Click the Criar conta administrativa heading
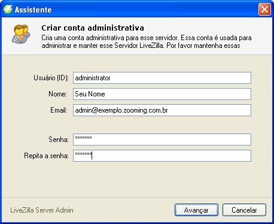 (x=93, y=28)
